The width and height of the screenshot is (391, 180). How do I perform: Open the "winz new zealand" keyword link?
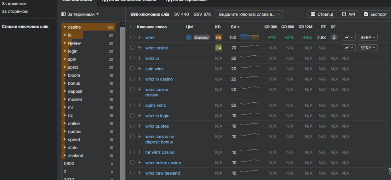point(162,173)
